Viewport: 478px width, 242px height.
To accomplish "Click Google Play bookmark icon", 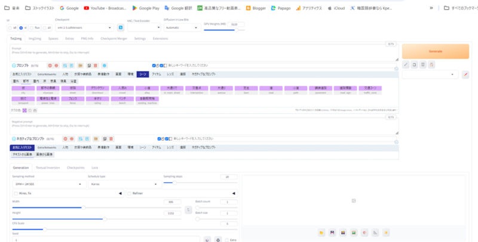I will tap(135, 8).
